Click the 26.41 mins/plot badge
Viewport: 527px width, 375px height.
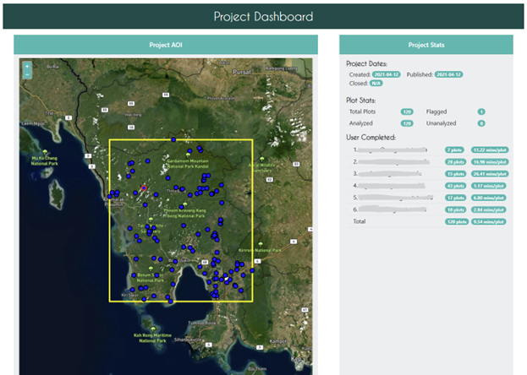click(x=490, y=173)
